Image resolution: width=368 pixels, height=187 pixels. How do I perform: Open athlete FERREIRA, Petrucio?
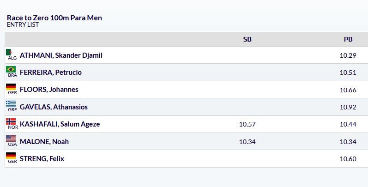click(51, 72)
